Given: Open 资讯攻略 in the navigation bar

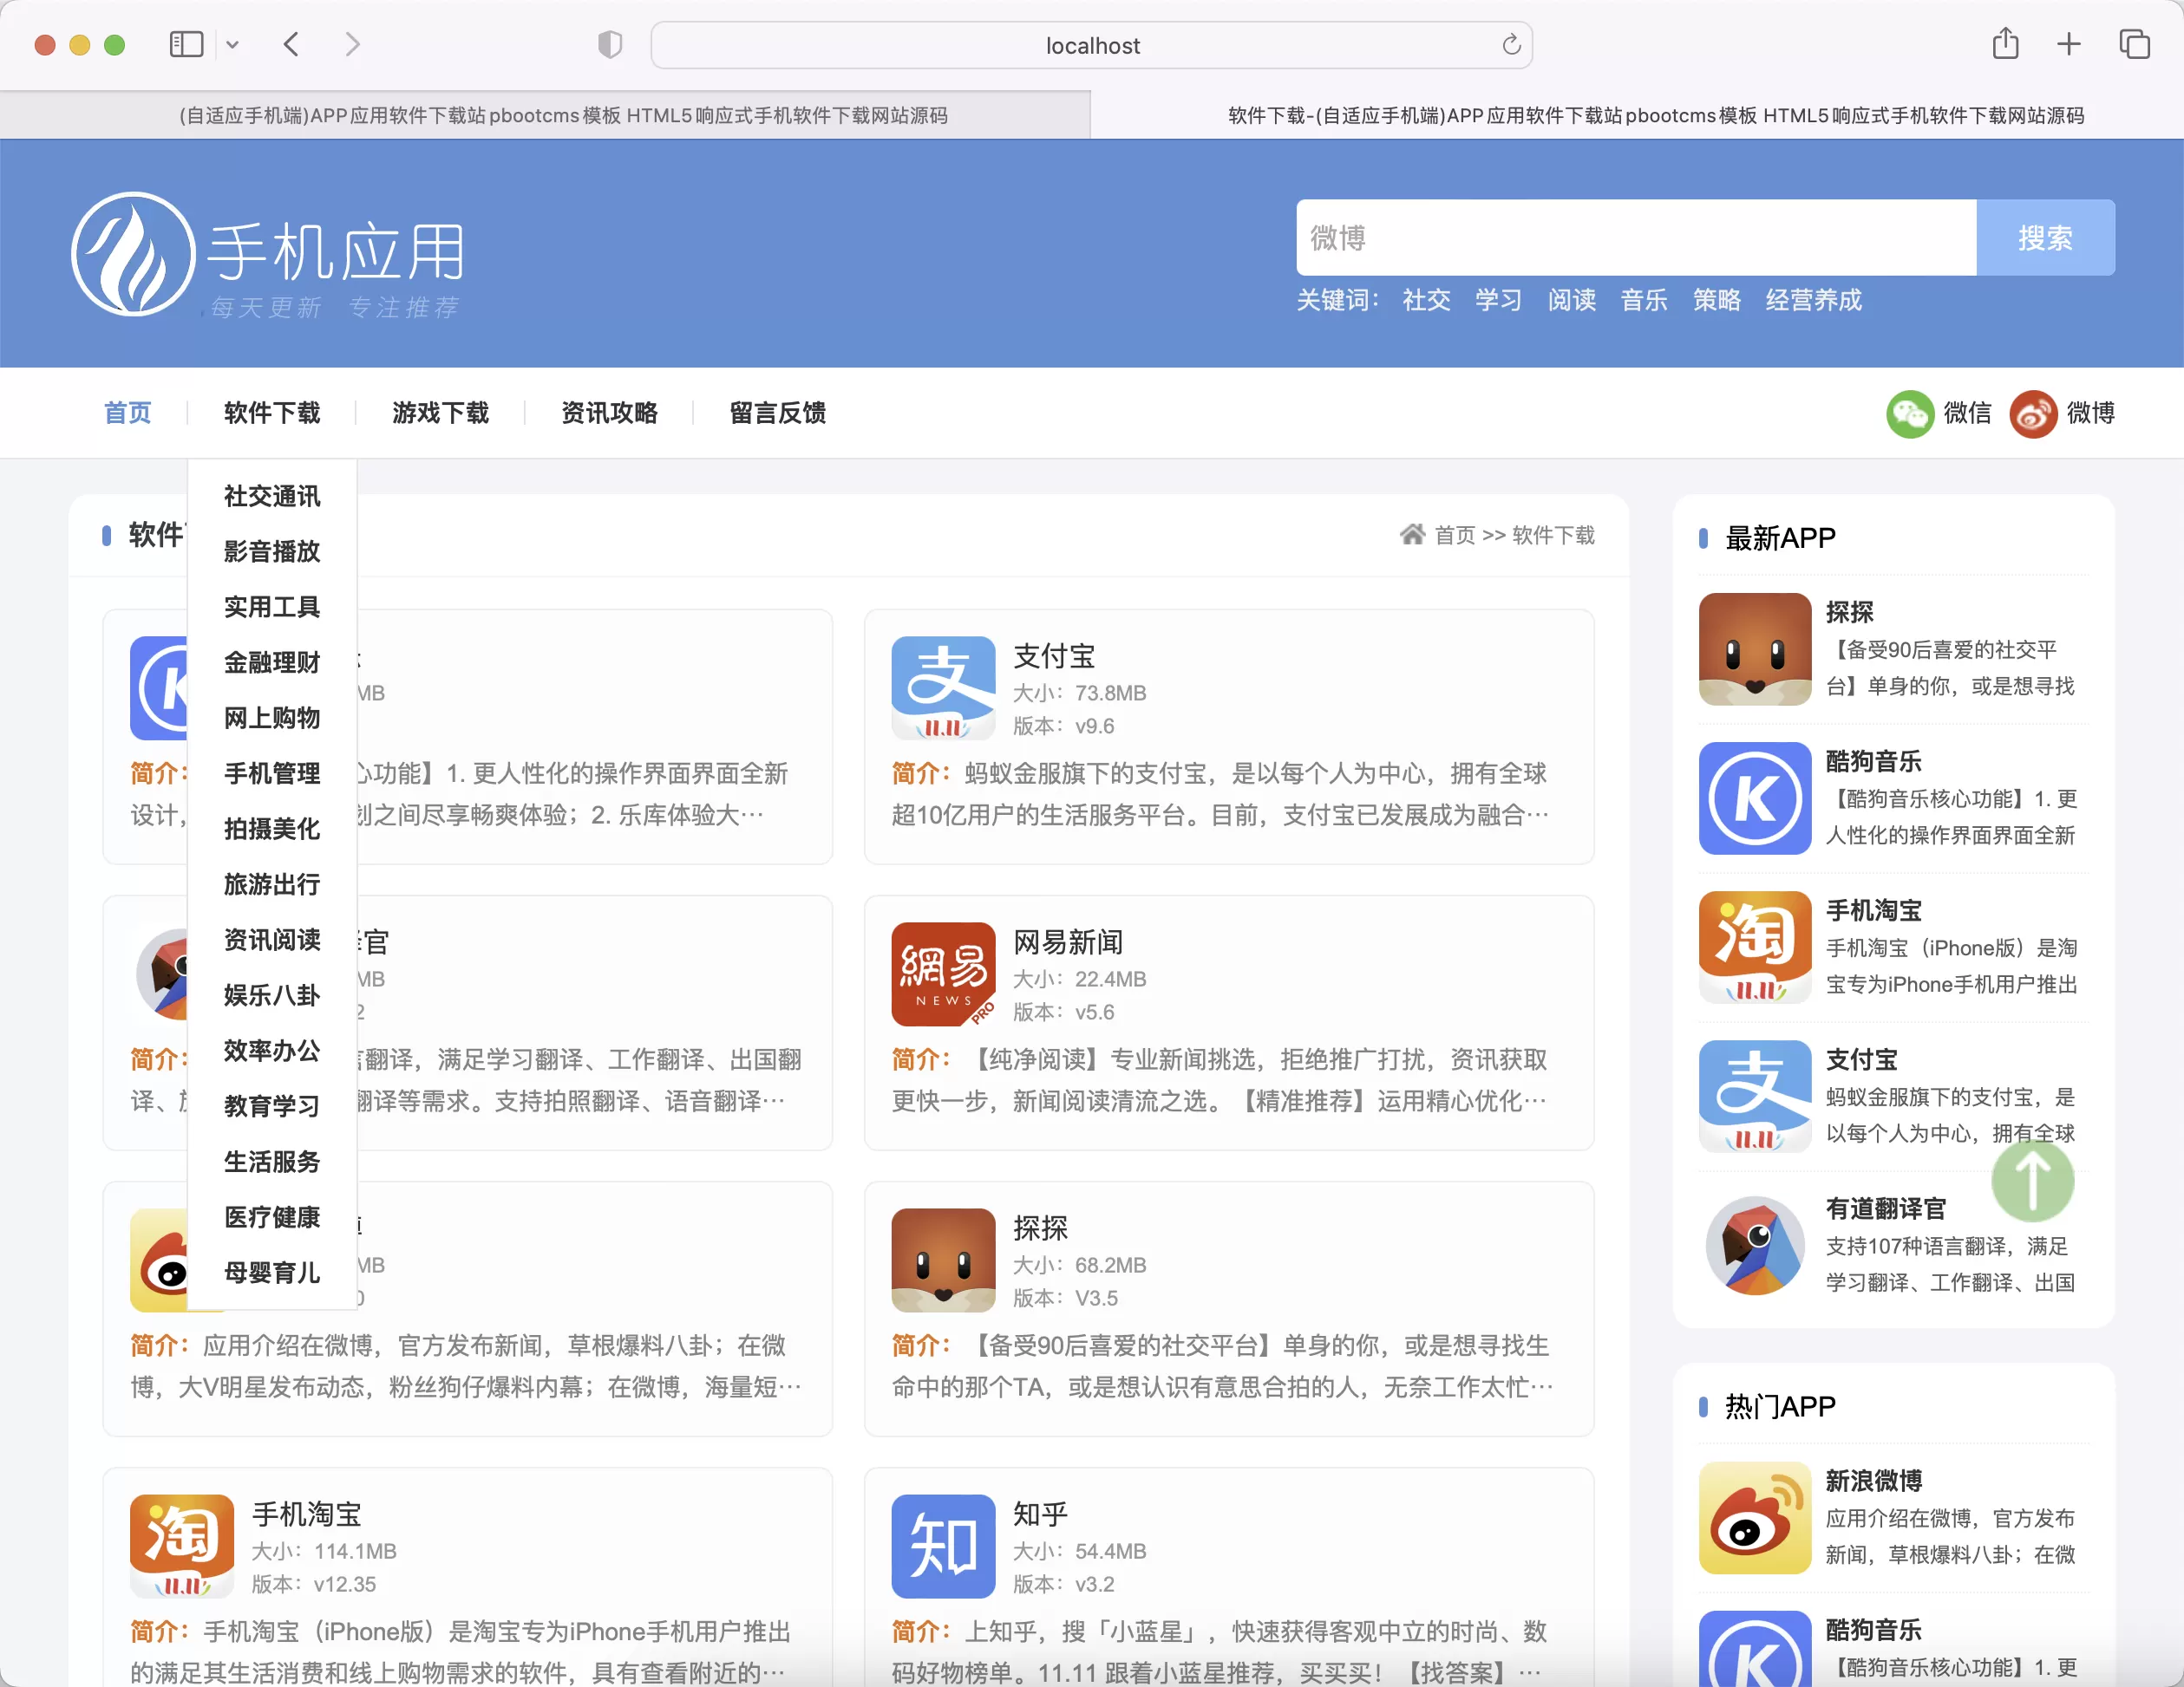Looking at the screenshot, I should 609,413.
